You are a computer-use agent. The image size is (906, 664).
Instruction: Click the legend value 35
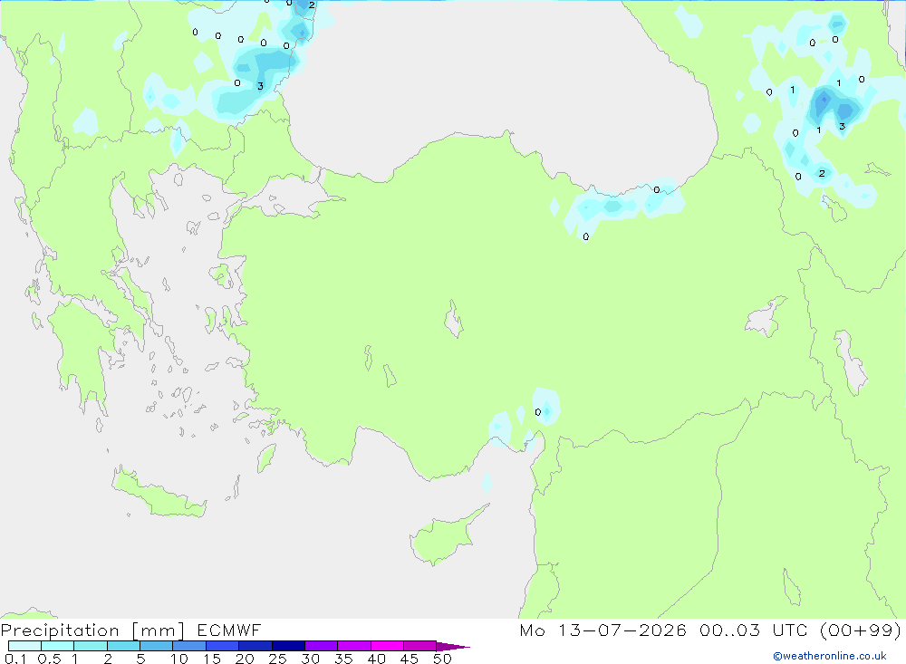343,659
